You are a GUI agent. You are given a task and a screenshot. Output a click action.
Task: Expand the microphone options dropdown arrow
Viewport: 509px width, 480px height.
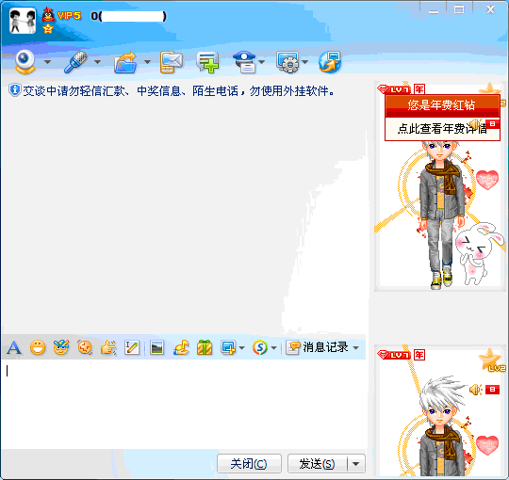coord(97,62)
